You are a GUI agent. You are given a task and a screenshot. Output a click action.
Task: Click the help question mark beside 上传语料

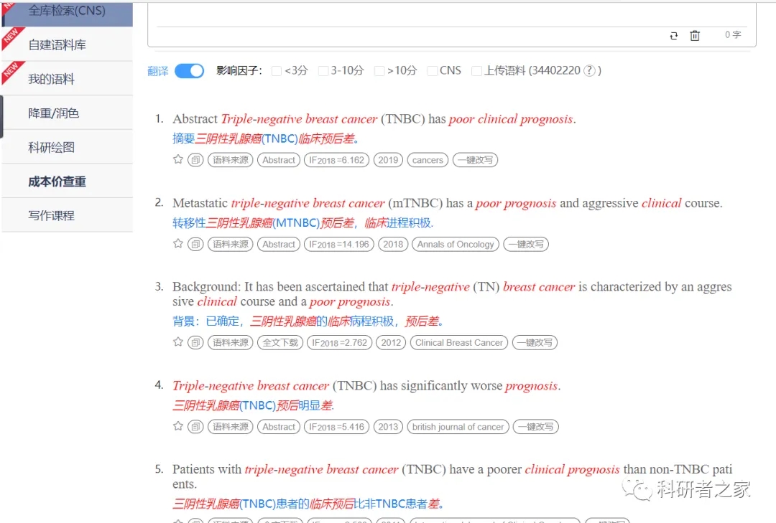click(589, 71)
